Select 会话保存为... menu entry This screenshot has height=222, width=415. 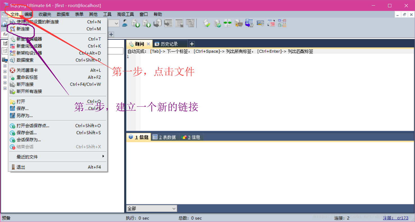pyautogui.click(x=58, y=140)
